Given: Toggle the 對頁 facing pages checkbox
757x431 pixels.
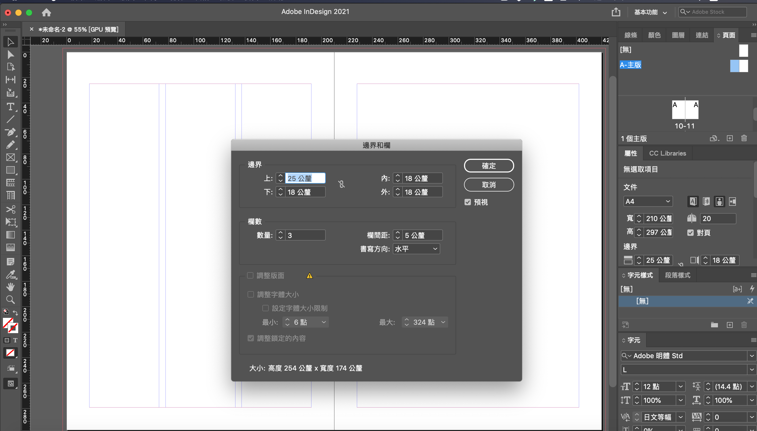Looking at the screenshot, I should [690, 233].
